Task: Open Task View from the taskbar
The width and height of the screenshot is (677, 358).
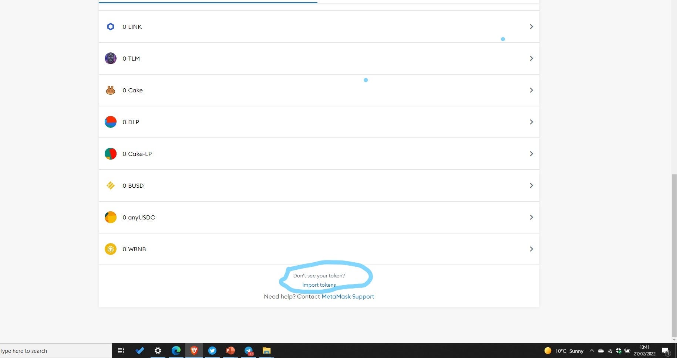Action: [x=121, y=351]
